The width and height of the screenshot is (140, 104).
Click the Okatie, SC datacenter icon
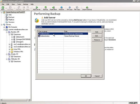coord(9,54)
